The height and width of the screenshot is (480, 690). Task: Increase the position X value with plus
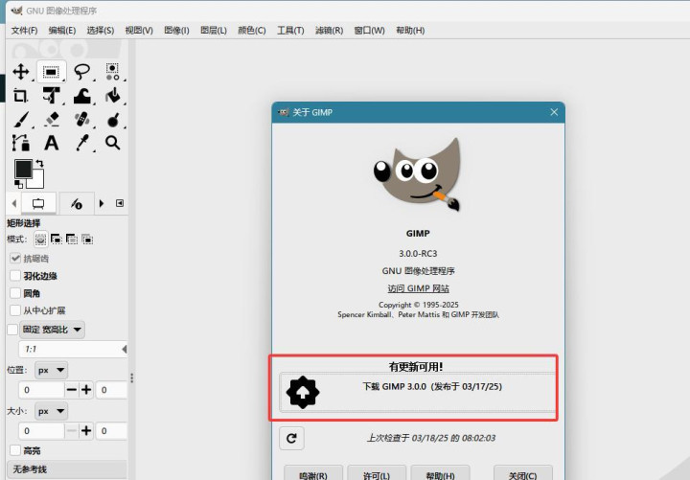(86, 390)
